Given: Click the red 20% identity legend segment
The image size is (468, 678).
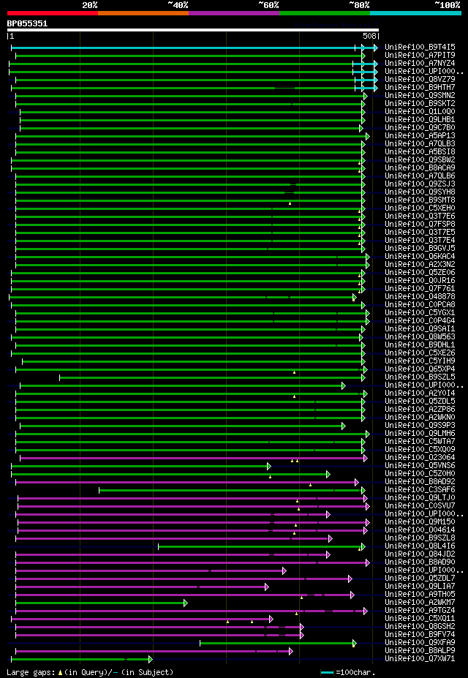Looking at the screenshot, I should (x=53, y=13).
